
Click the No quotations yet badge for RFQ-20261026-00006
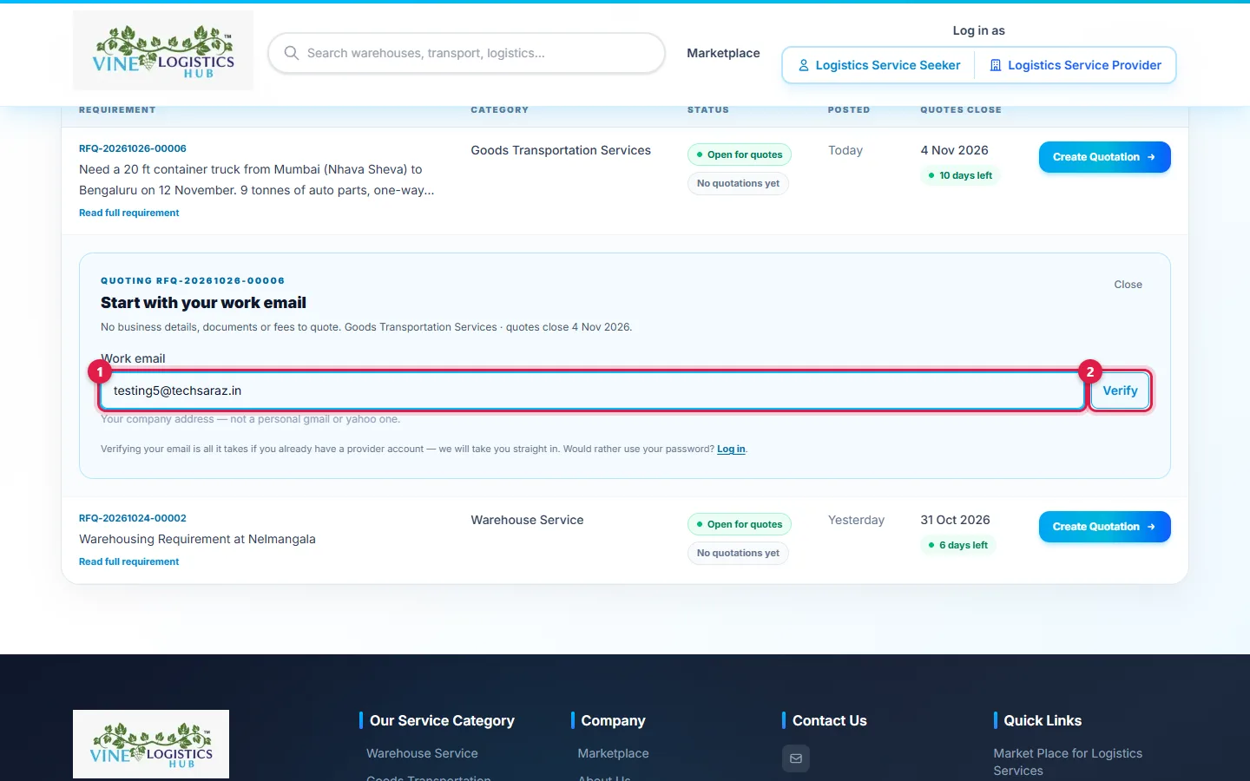click(738, 183)
